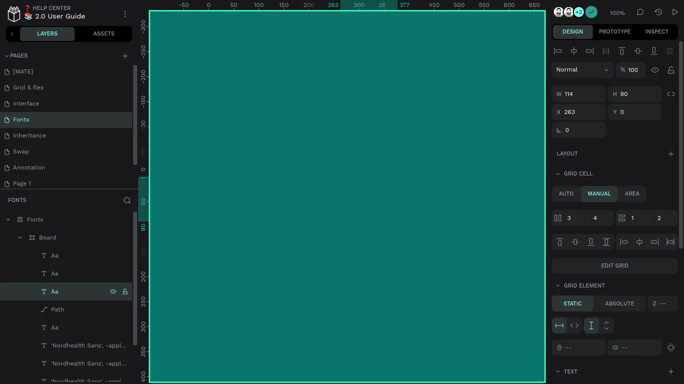Screen dimensions: 684x384
Task: Launch view mode with the play icon
Action: pyautogui.click(x=675, y=12)
